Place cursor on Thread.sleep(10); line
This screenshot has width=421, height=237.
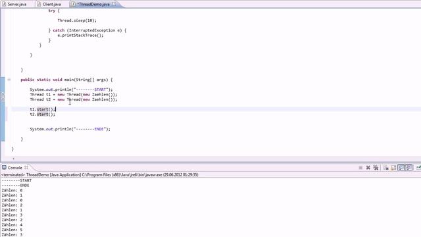(77, 20)
